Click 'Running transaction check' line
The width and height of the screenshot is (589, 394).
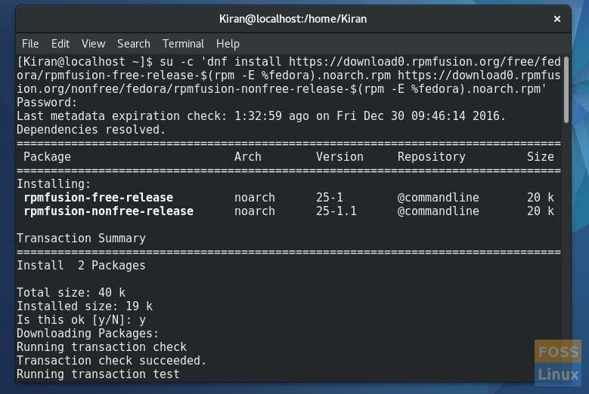(101, 346)
